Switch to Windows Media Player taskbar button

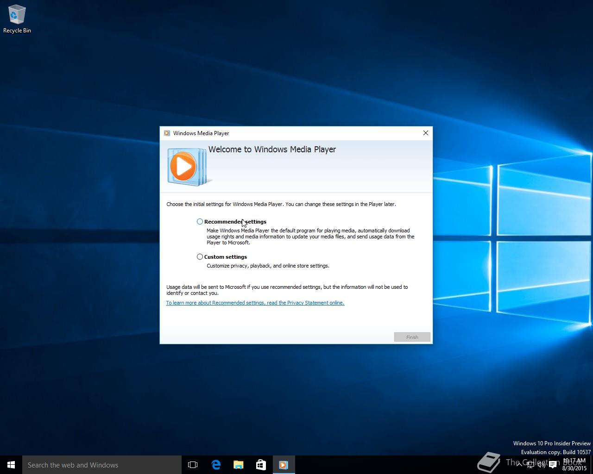coord(284,465)
